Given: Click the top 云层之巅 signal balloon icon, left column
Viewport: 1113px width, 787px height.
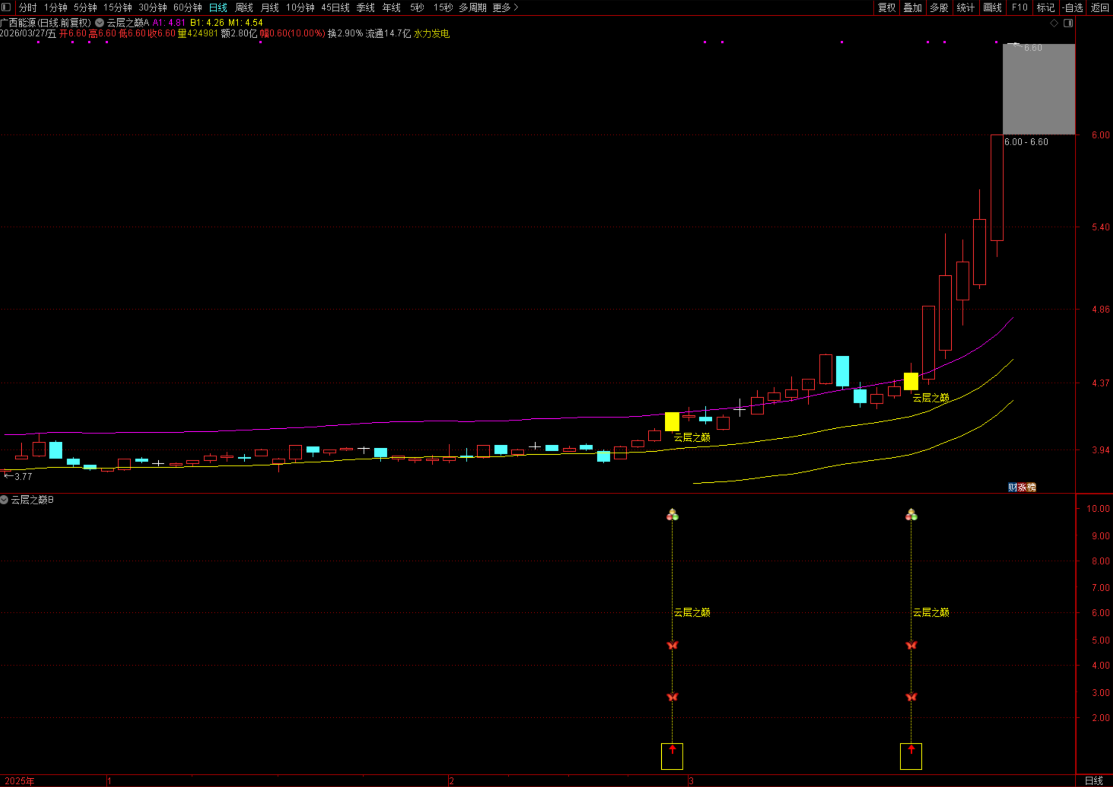Looking at the screenshot, I should [672, 514].
